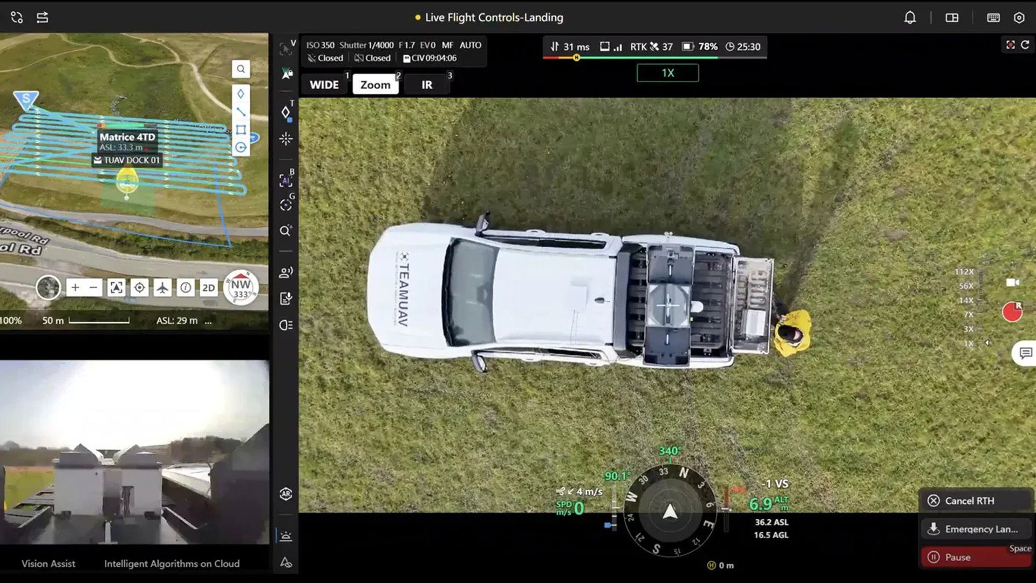The image size is (1036, 583).
Task: Click the battery level progress bar
Action: [655, 57]
